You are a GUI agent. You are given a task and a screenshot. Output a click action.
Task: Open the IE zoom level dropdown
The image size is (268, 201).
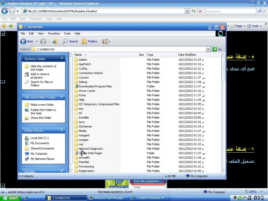pos(261,192)
